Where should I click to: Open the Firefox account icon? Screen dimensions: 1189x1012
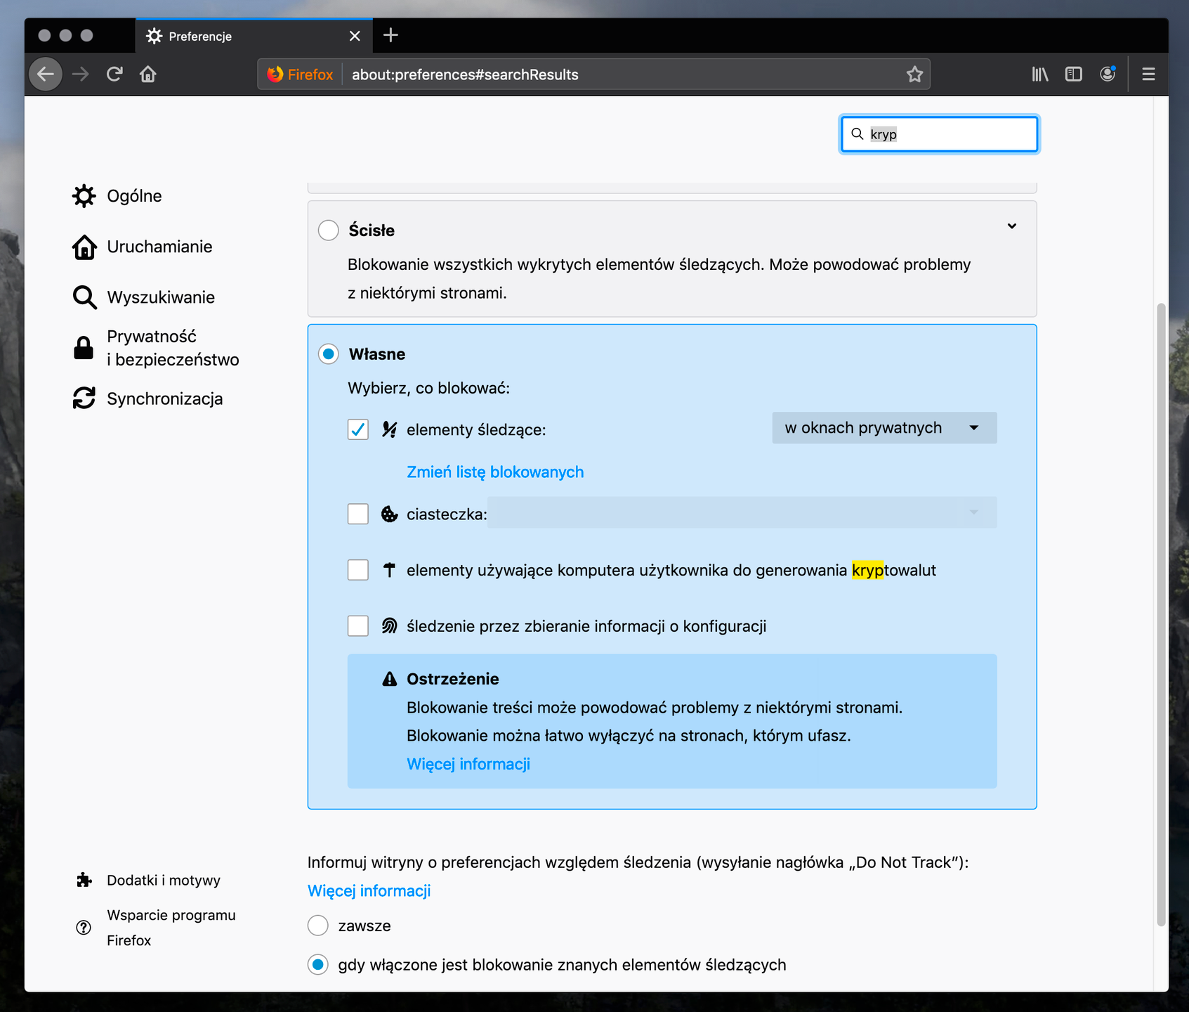[x=1108, y=74]
